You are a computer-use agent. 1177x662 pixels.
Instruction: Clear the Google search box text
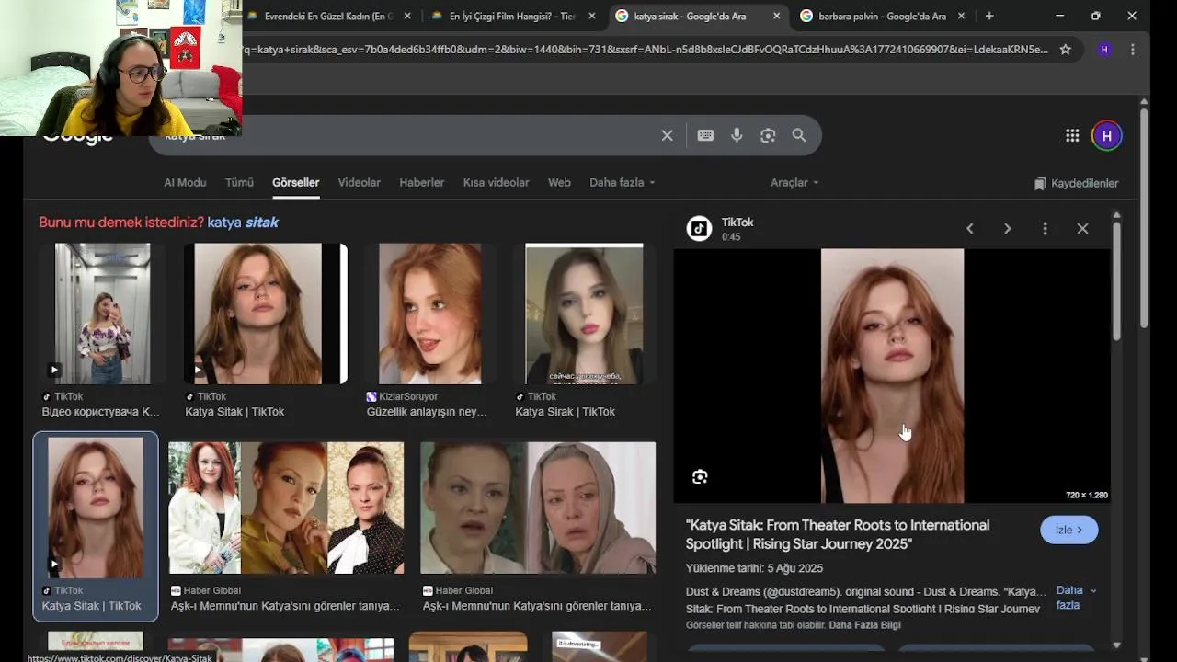tap(668, 135)
